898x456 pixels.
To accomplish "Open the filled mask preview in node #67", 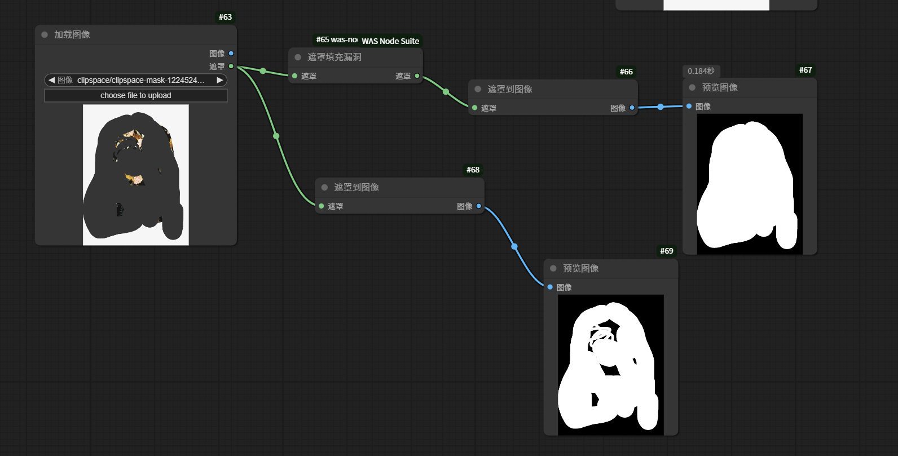I will [750, 184].
